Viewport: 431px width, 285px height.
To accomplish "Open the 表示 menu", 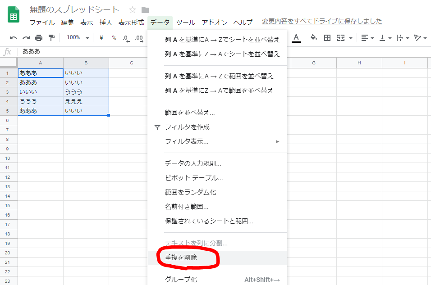I will coord(87,23).
